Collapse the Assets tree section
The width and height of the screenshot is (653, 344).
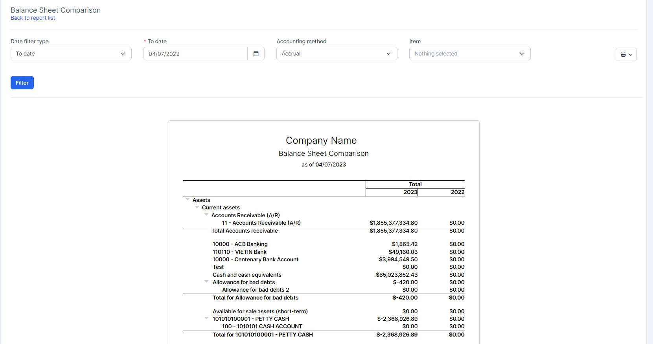pos(188,200)
